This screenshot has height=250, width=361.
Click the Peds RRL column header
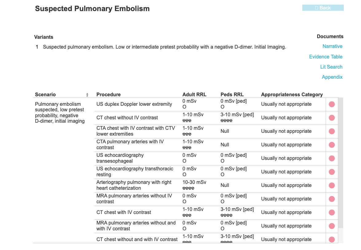point(232,94)
